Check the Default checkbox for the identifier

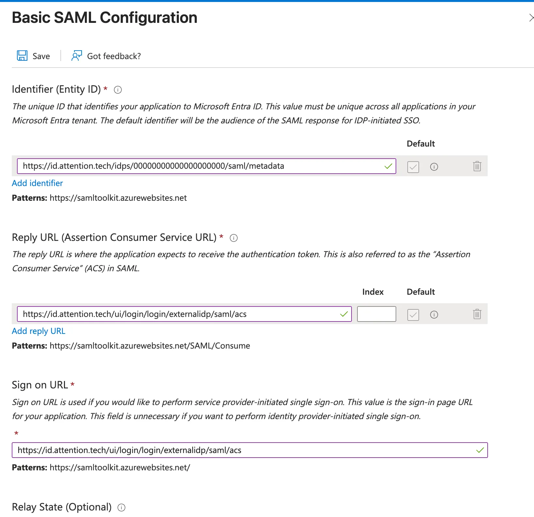413,167
